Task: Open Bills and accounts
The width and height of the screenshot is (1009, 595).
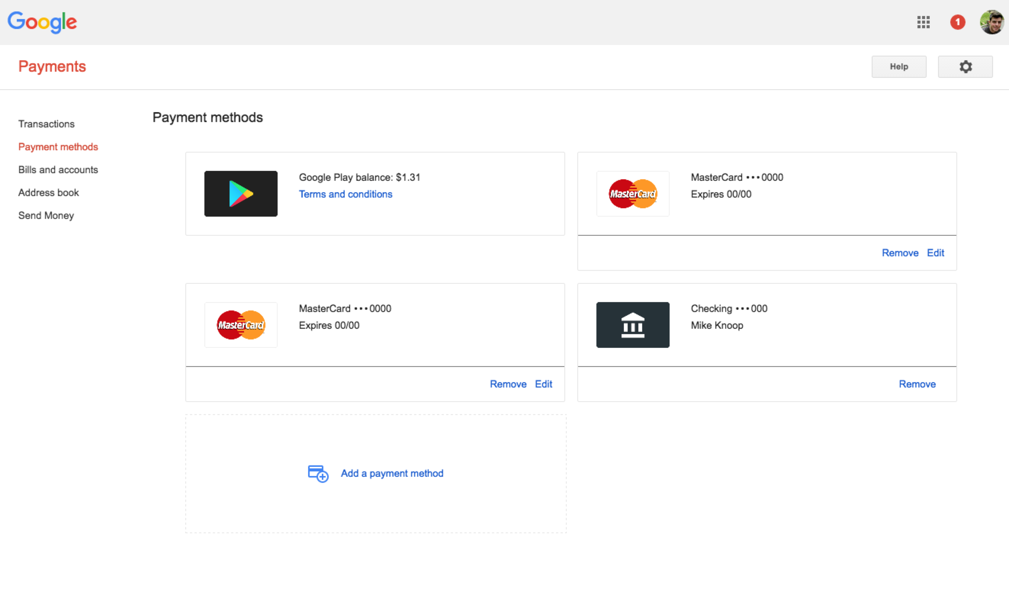Action: coord(58,170)
